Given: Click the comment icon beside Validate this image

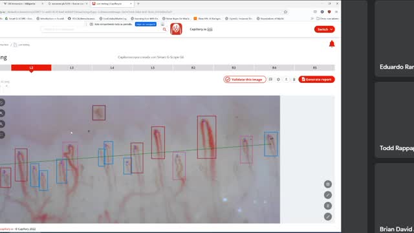Looking at the screenshot, I should coord(270,79).
